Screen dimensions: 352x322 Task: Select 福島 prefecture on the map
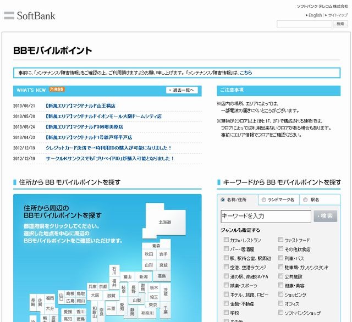pos(161,276)
